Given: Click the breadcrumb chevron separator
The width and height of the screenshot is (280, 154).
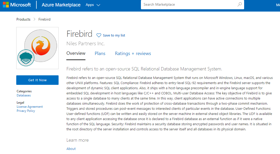Looking at the screenshot, I should coord(34,20).
